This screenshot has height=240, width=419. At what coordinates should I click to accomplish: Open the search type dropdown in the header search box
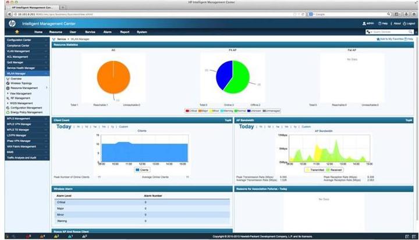(x=369, y=32)
